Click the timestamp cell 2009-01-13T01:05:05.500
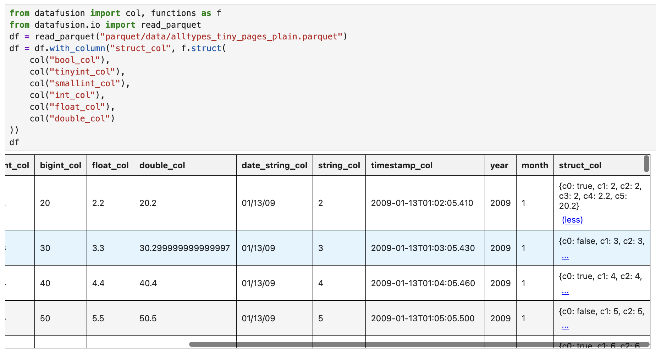Screen dimensions: 656x355 (423, 318)
